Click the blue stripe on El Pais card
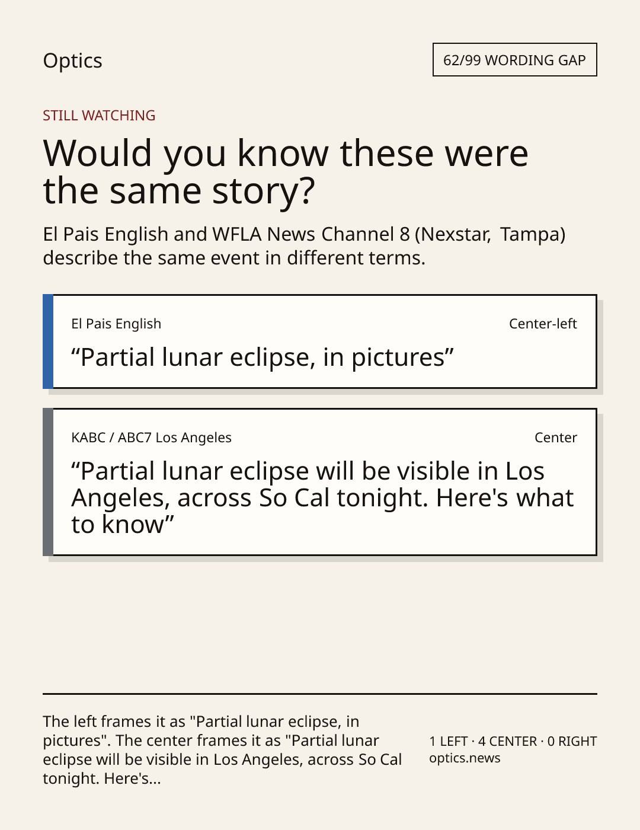 (x=48, y=341)
